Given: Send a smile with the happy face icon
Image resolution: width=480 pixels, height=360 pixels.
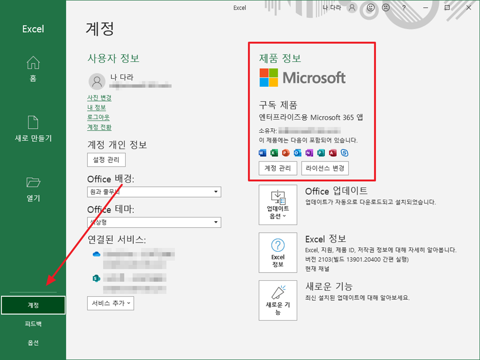Looking at the screenshot, I should (371, 8).
